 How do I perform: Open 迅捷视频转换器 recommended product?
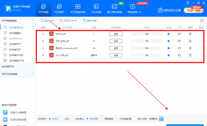click(18, 120)
